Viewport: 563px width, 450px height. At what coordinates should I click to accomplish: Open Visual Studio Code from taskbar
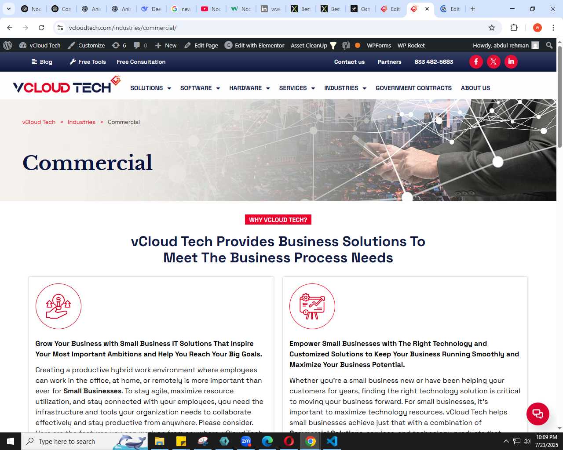pyautogui.click(x=332, y=441)
